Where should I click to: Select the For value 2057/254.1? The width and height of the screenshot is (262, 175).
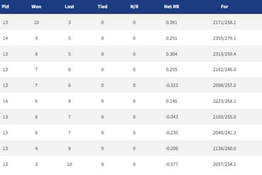[224, 164]
